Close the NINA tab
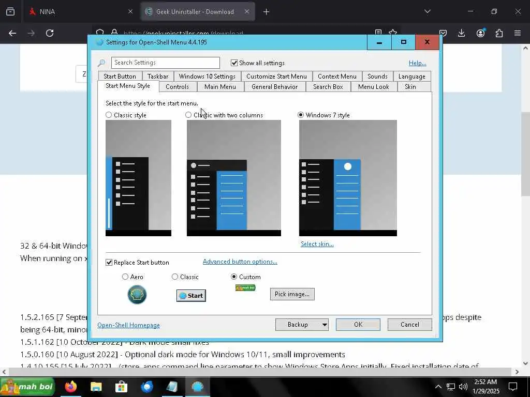The image size is (530, 397). [x=130, y=11]
